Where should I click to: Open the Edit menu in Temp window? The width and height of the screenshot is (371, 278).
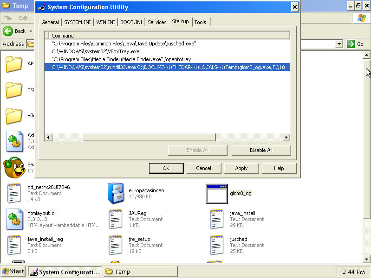pos(23,18)
